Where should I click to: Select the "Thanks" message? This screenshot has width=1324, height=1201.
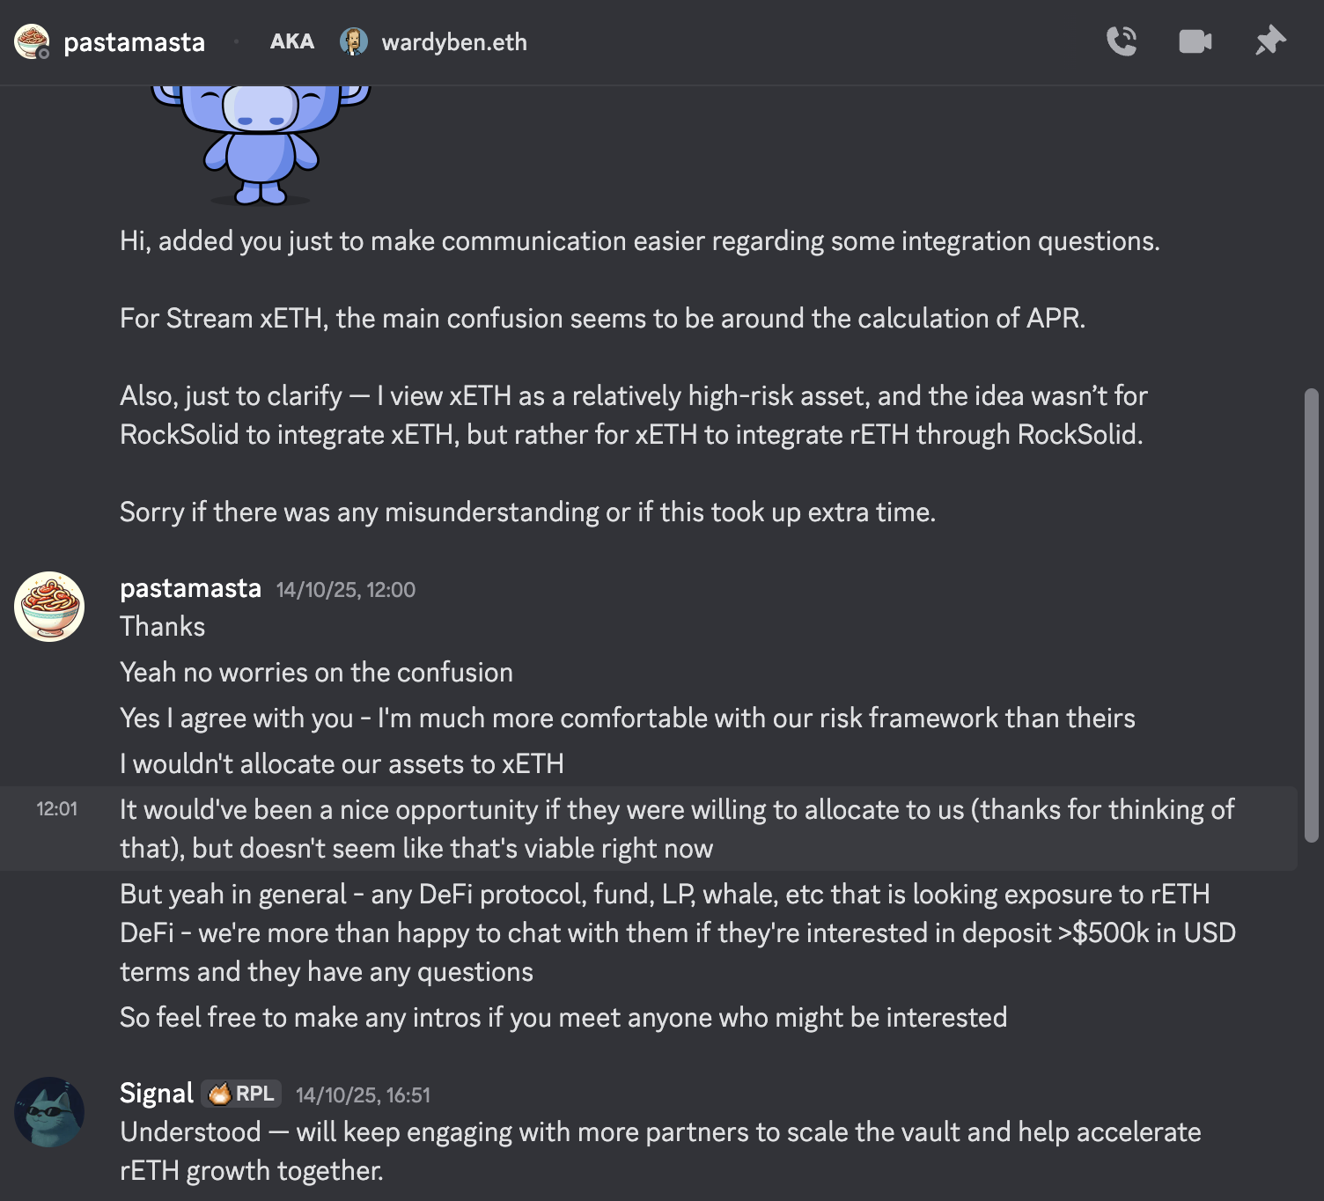[x=163, y=627]
